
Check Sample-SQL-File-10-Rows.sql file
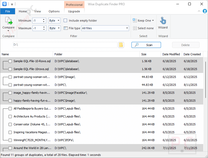(x=10, y=61)
